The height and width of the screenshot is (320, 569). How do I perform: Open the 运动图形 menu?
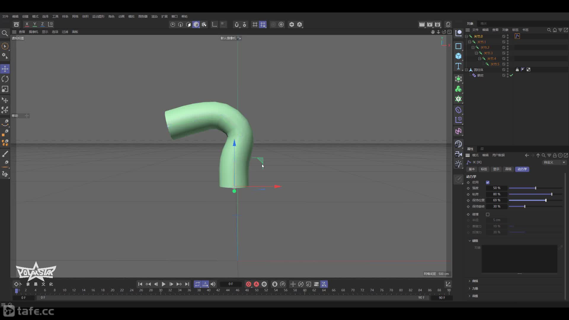pyautogui.click(x=98, y=17)
